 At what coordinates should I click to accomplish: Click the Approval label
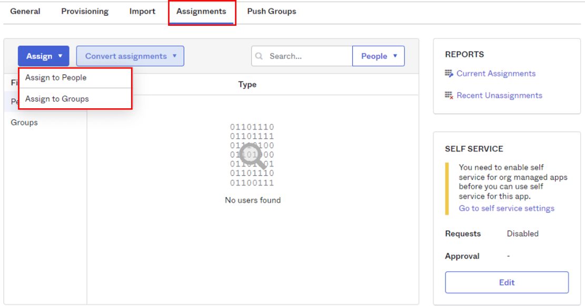coord(462,256)
